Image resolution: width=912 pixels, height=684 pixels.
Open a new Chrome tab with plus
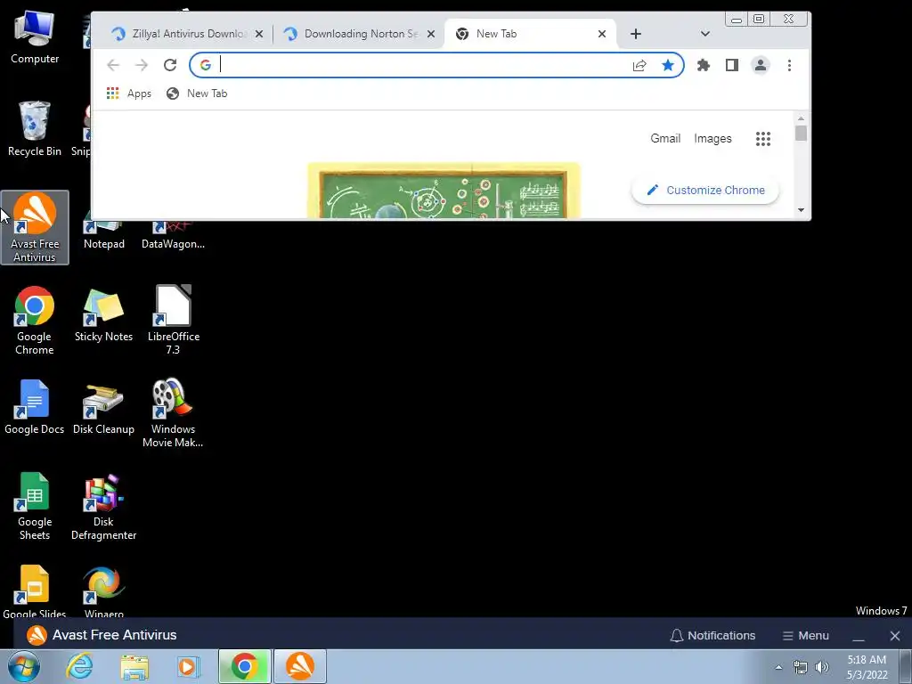[x=636, y=34]
